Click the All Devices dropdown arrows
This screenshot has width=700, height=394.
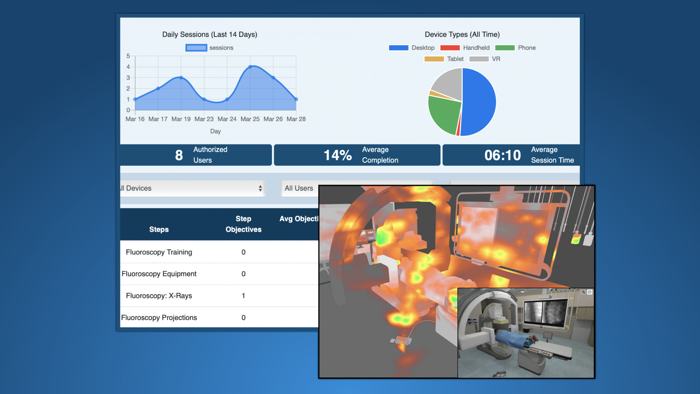[260, 188]
